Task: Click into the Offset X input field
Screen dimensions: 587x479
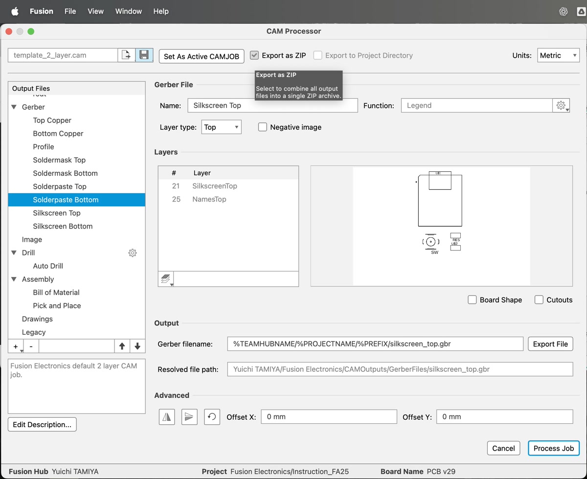Action: click(x=329, y=417)
